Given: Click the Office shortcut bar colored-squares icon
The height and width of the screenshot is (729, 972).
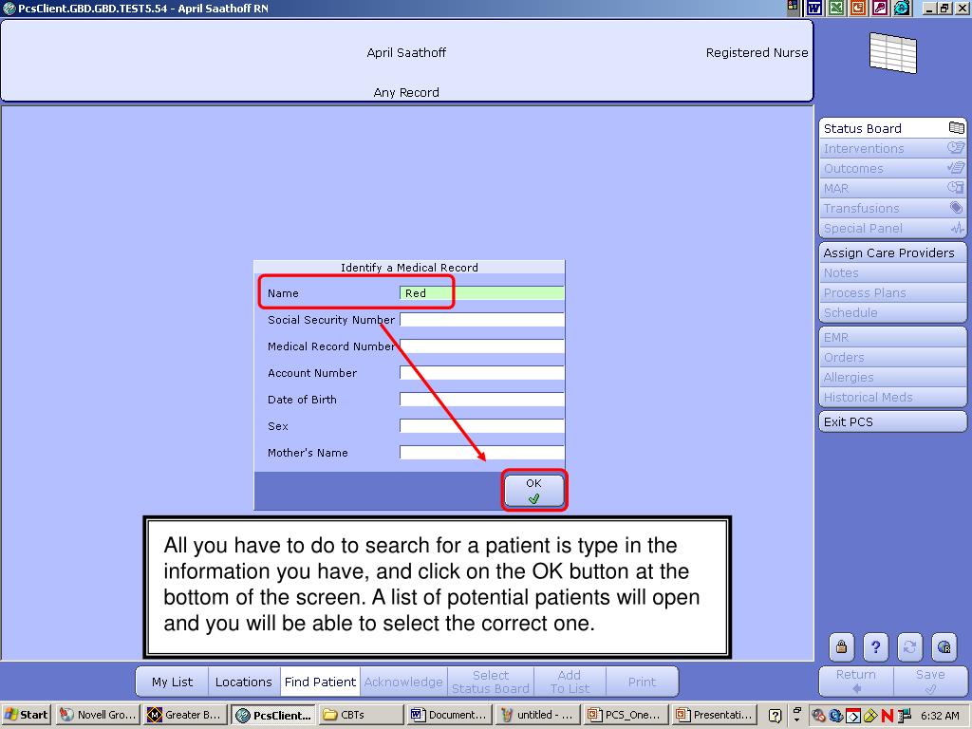Looking at the screenshot, I should 793,8.
